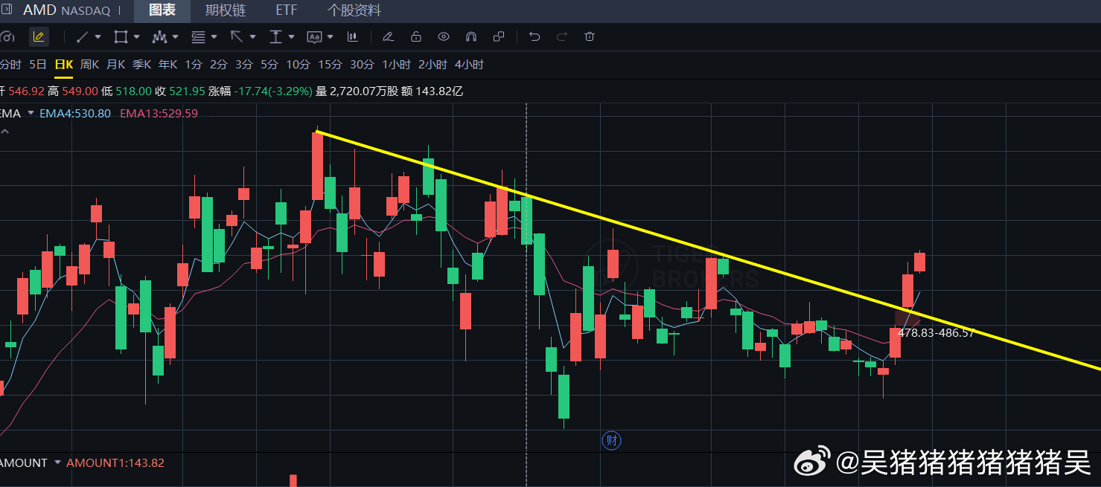Image resolution: width=1101 pixels, height=487 pixels.
Task: Select the 年K timeframe
Action: (x=168, y=65)
